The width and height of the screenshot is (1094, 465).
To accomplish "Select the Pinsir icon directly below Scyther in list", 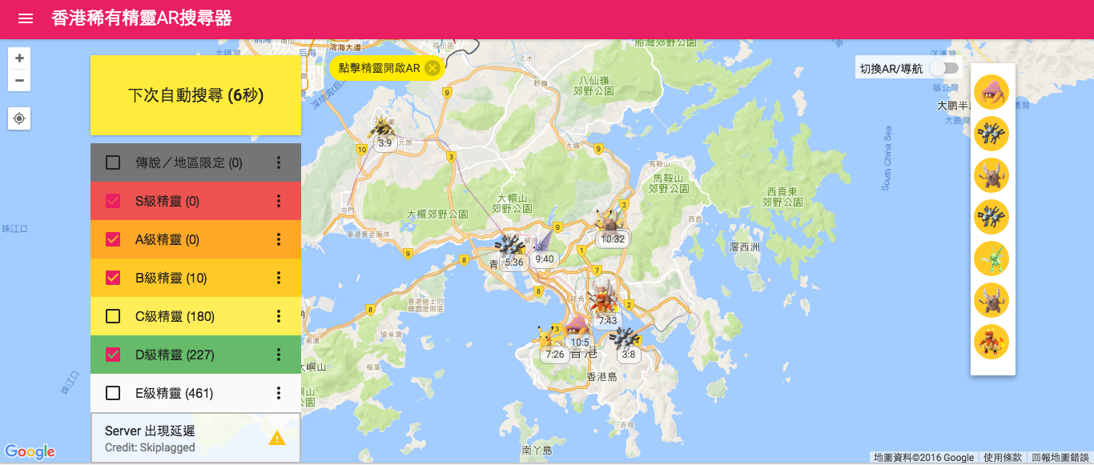I will tap(991, 300).
